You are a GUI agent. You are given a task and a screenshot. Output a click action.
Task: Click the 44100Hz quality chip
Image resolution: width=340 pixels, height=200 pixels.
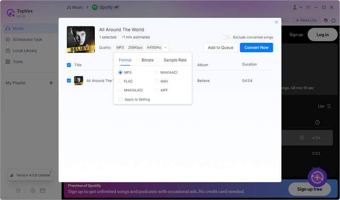(x=154, y=47)
